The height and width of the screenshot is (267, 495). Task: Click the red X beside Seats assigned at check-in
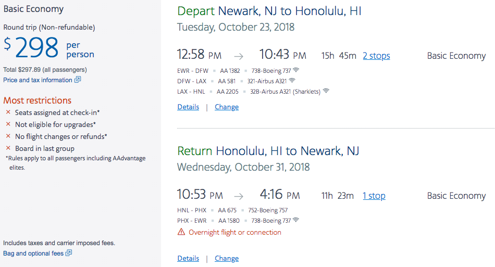(x=8, y=112)
